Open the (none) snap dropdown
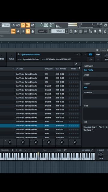 tap(43, 31)
